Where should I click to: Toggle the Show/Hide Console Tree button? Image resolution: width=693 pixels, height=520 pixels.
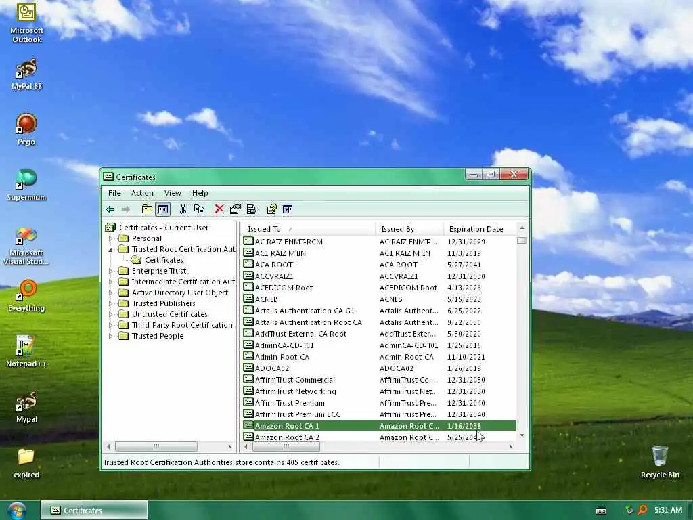tap(163, 209)
